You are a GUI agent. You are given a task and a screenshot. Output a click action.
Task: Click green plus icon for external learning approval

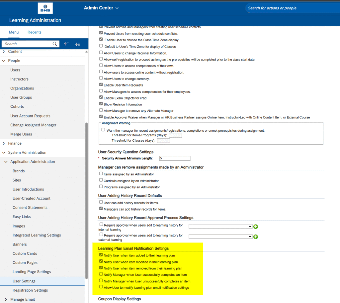click(x=256, y=237)
